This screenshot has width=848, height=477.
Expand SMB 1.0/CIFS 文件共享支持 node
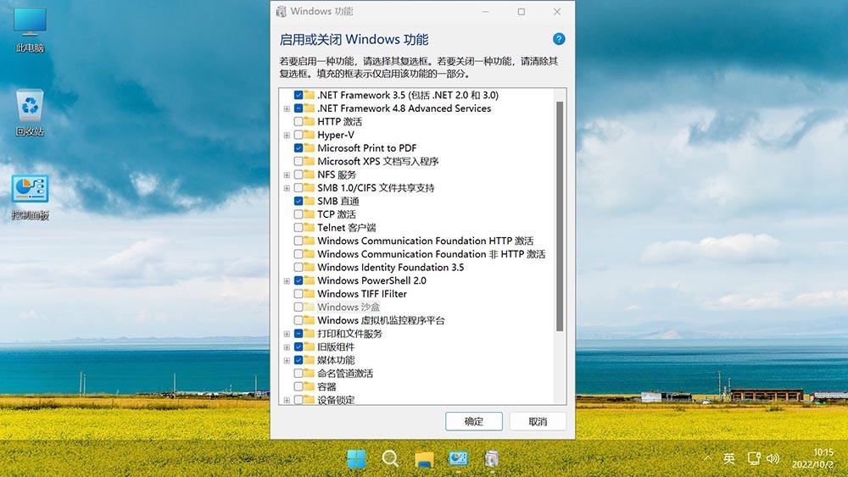pyautogui.click(x=287, y=188)
